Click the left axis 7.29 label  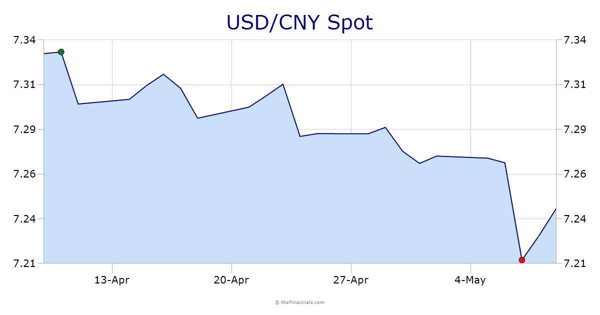pyautogui.click(x=24, y=129)
